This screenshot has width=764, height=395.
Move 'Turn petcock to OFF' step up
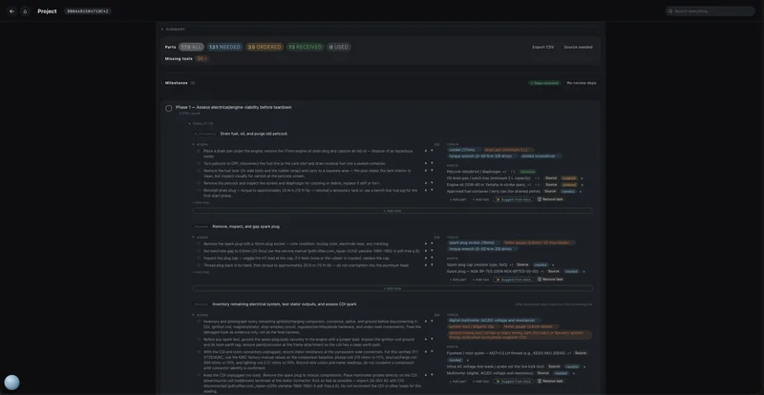(x=425, y=163)
